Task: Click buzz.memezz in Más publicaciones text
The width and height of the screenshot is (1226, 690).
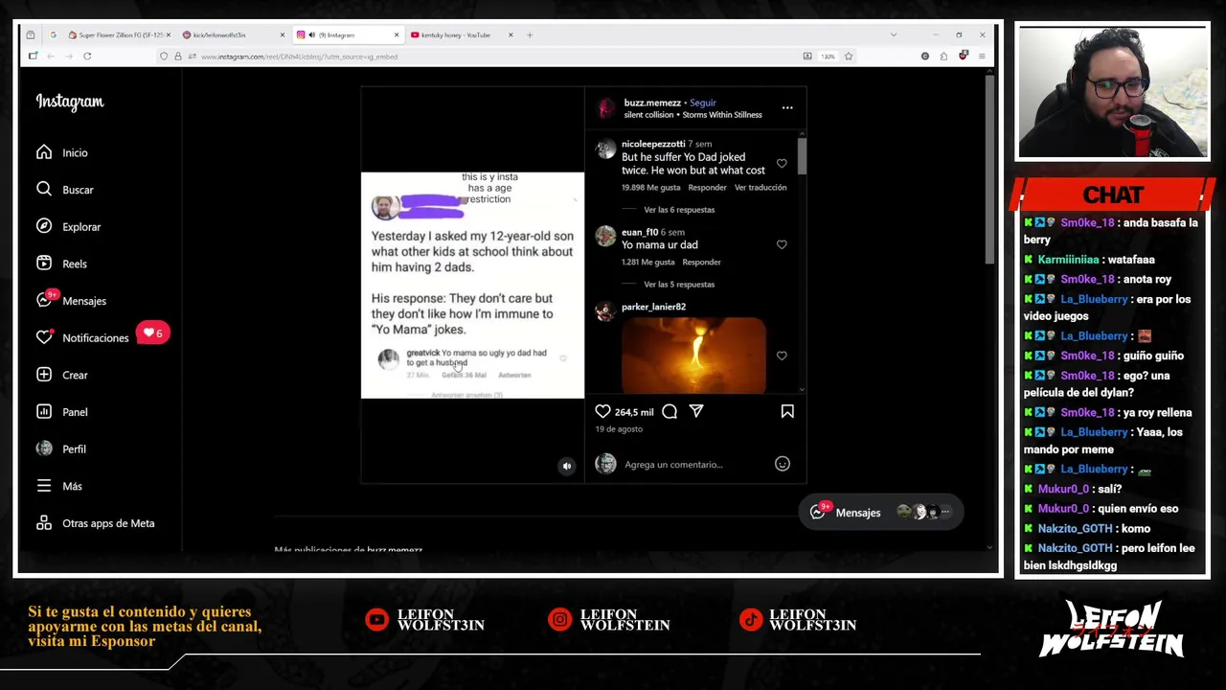Action: [x=395, y=550]
